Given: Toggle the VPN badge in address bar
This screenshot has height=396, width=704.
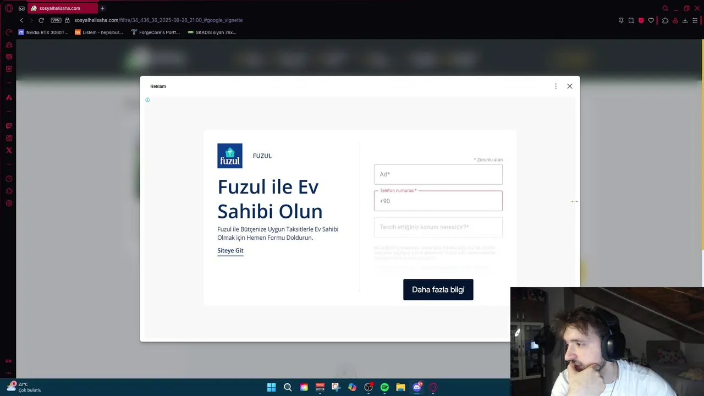Looking at the screenshot, I should pyautogui.click(x=56, y=20).
